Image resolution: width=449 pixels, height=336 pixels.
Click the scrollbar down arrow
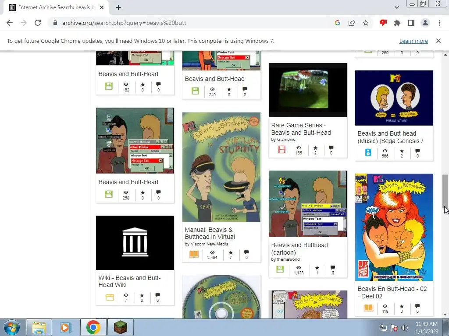pos(445,315)
